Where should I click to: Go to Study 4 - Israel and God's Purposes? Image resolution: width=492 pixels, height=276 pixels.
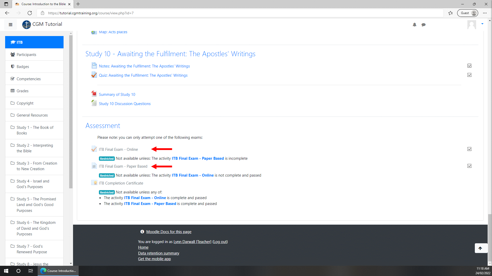[x=34, y=184]
